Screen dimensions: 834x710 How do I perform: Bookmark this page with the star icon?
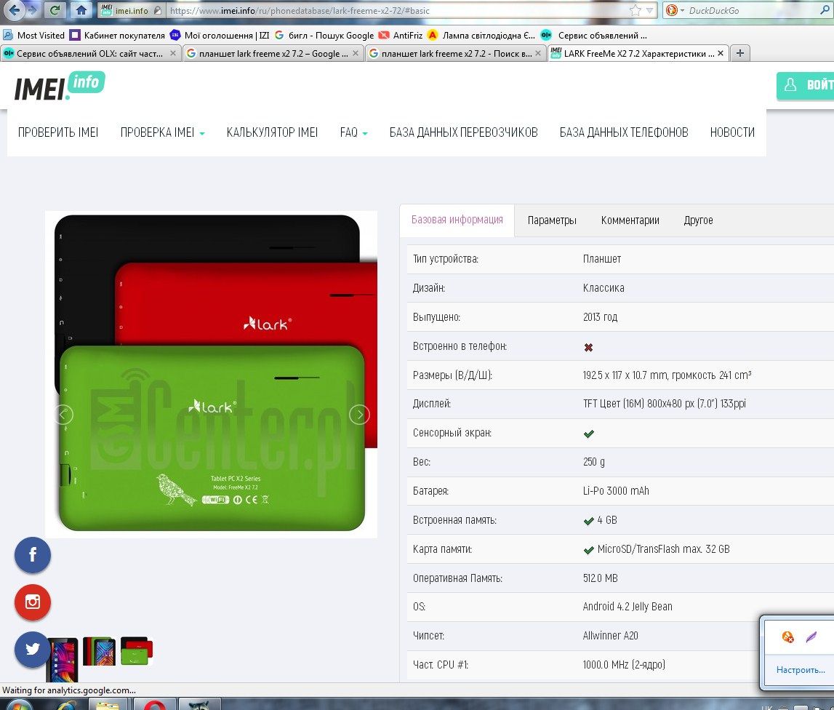pos(635,10)
